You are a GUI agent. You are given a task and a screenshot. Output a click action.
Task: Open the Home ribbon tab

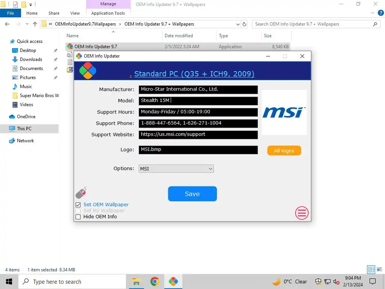(32, 13)
